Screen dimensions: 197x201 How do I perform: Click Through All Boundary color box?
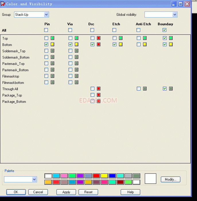coord(171,88)
